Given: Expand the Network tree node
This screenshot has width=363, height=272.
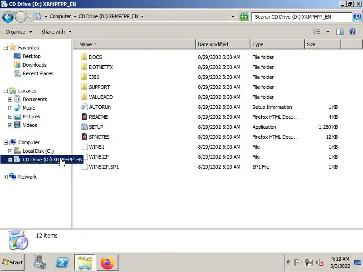Looking at the screenshot, I should (x=5, y=177).
